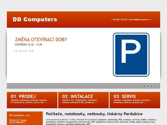Click the PO - PÁ 12,30 - 17,00 line

click(24, 51)
